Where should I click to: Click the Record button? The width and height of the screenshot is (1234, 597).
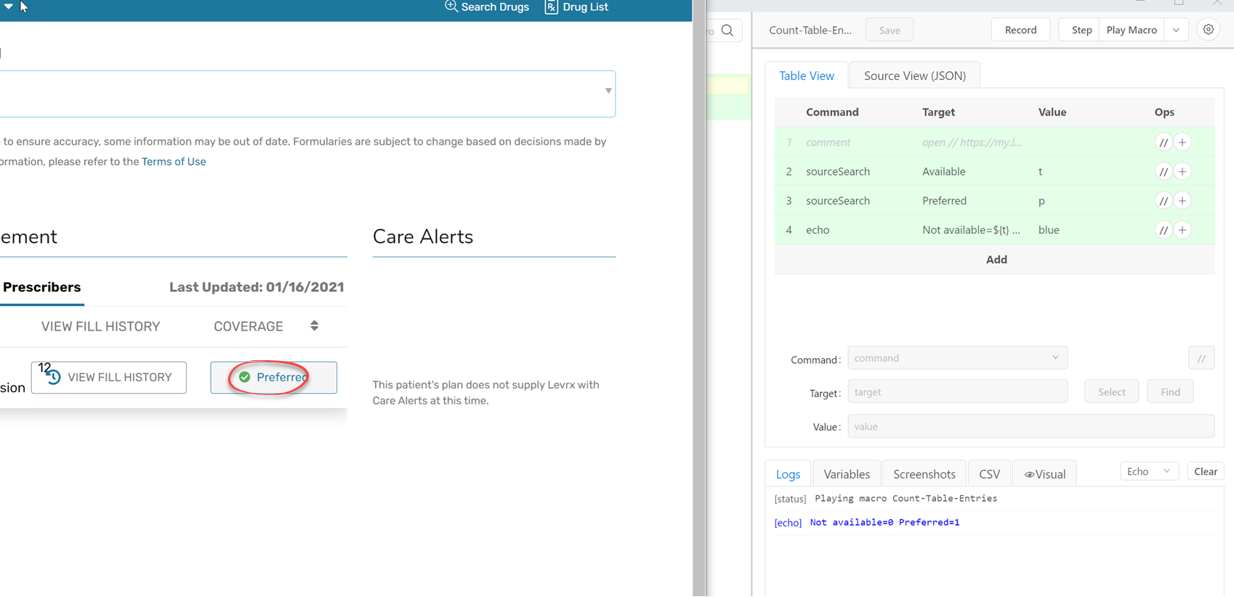pyautogui.click(x=1020, y=30)
